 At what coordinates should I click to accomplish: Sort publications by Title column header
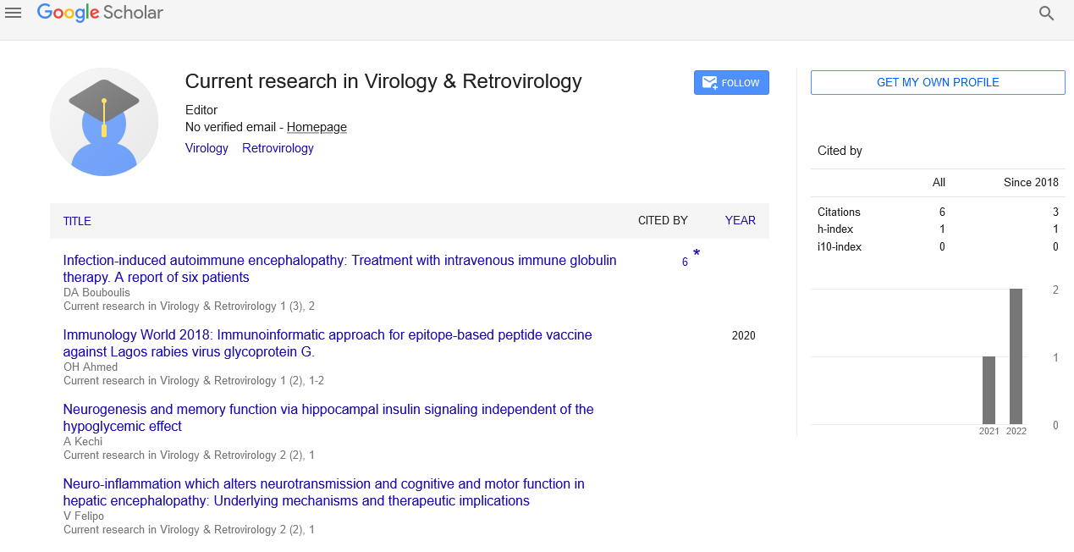[x=77, y=221]
